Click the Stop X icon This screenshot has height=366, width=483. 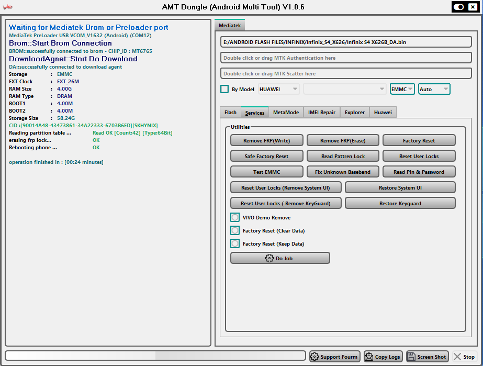coord(457,357)
